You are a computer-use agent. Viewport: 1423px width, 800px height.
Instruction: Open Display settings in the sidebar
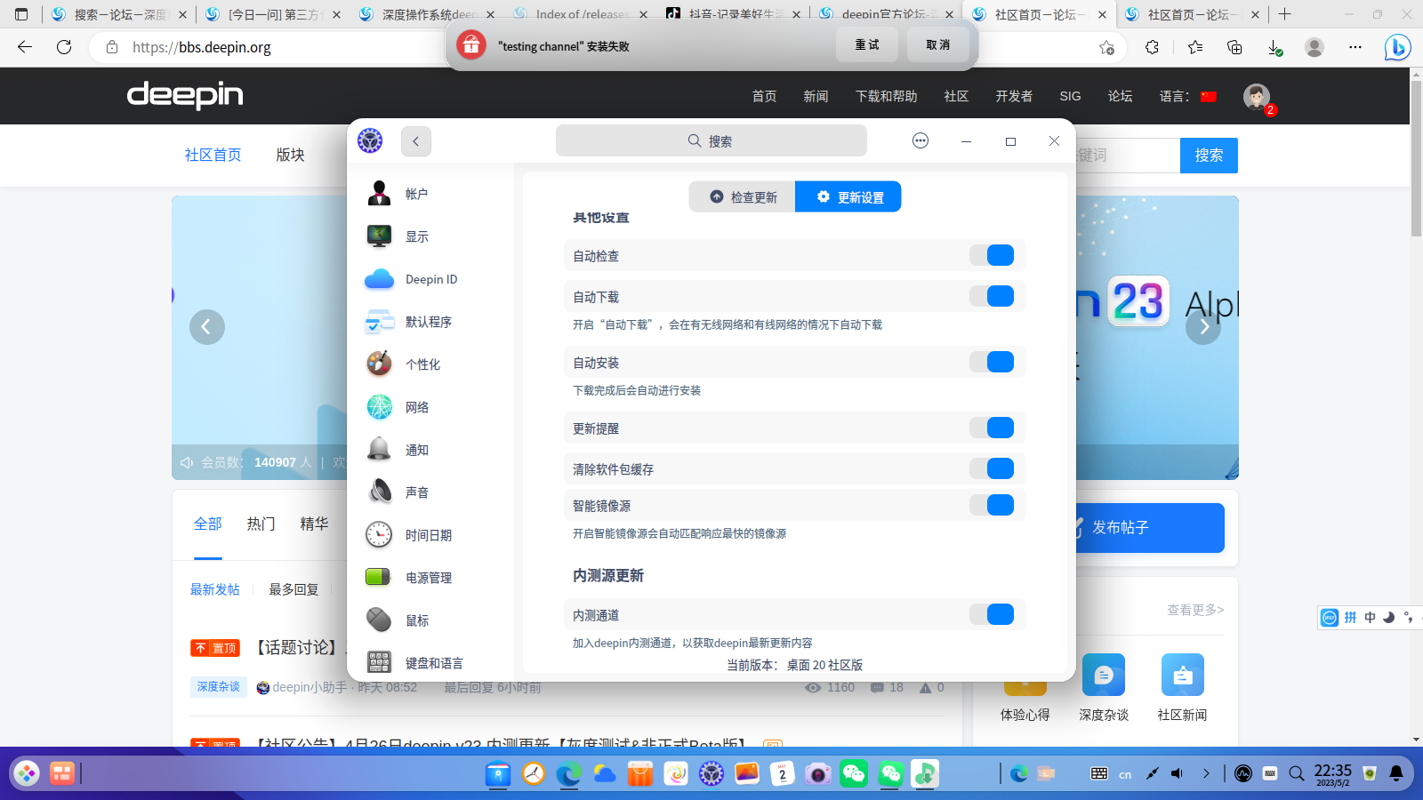(x=418, y=236)
